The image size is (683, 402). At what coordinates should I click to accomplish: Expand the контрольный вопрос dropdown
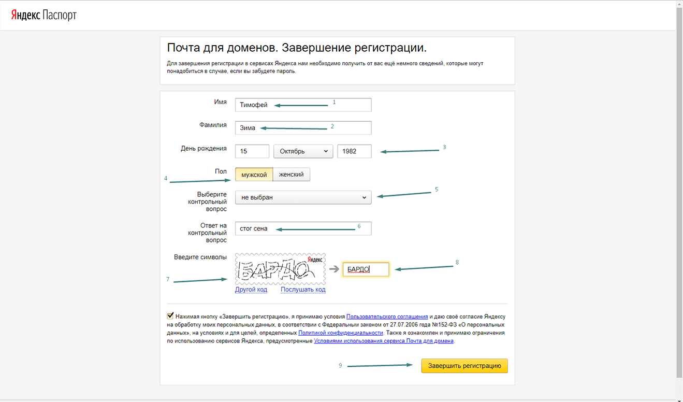(303, 197)
